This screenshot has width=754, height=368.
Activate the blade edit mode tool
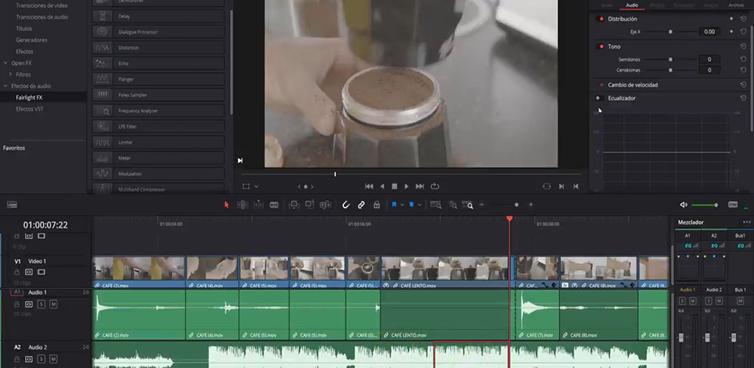(x=274, y=205)
